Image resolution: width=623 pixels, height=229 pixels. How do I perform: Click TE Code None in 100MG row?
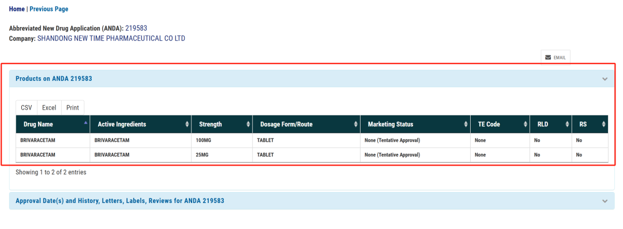coord(500,140)
